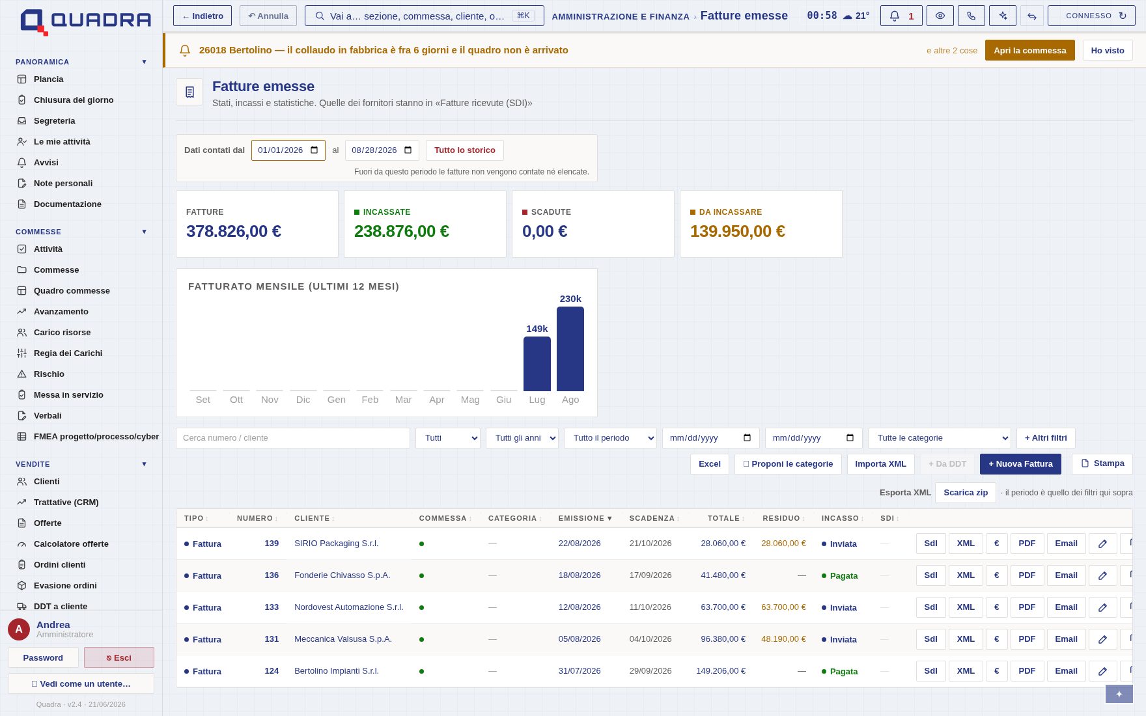Viewport: 1146px width, 716px height.
Task: Click the Avanzamento trend icon
Action: point(21,312)
